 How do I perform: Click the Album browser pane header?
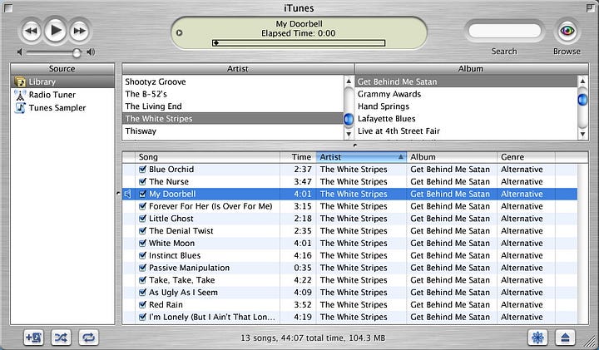coord(472,69)
